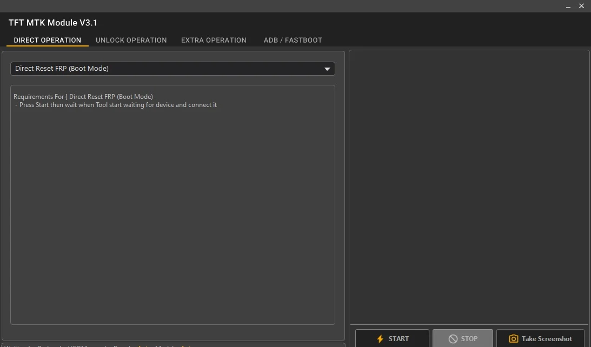The image size is (591, 347).
Task: Click the empty log output panel
Action: [x=469, y=187]
